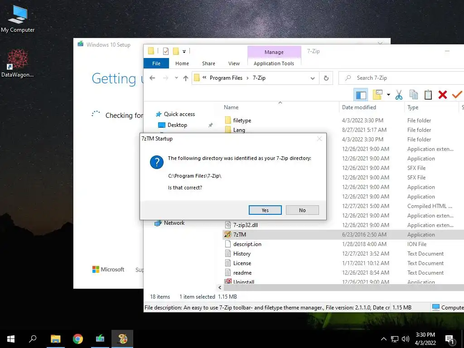Click the Copy toolbar icon
The image size is (464, 348).
click(x=413, y=95)
